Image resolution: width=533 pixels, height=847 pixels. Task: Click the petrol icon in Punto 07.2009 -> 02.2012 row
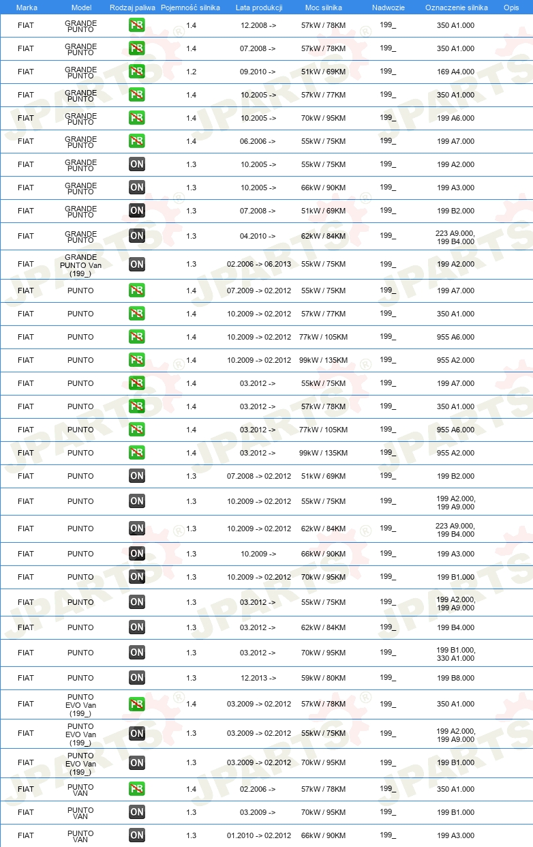(137, 291)
